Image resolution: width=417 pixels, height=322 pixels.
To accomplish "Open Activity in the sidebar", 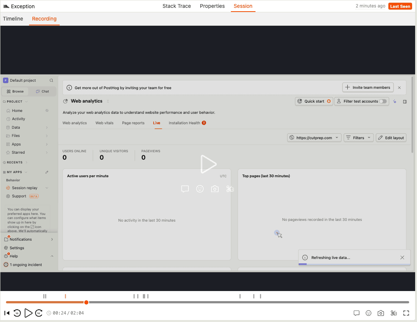I will tap(18, 119).
